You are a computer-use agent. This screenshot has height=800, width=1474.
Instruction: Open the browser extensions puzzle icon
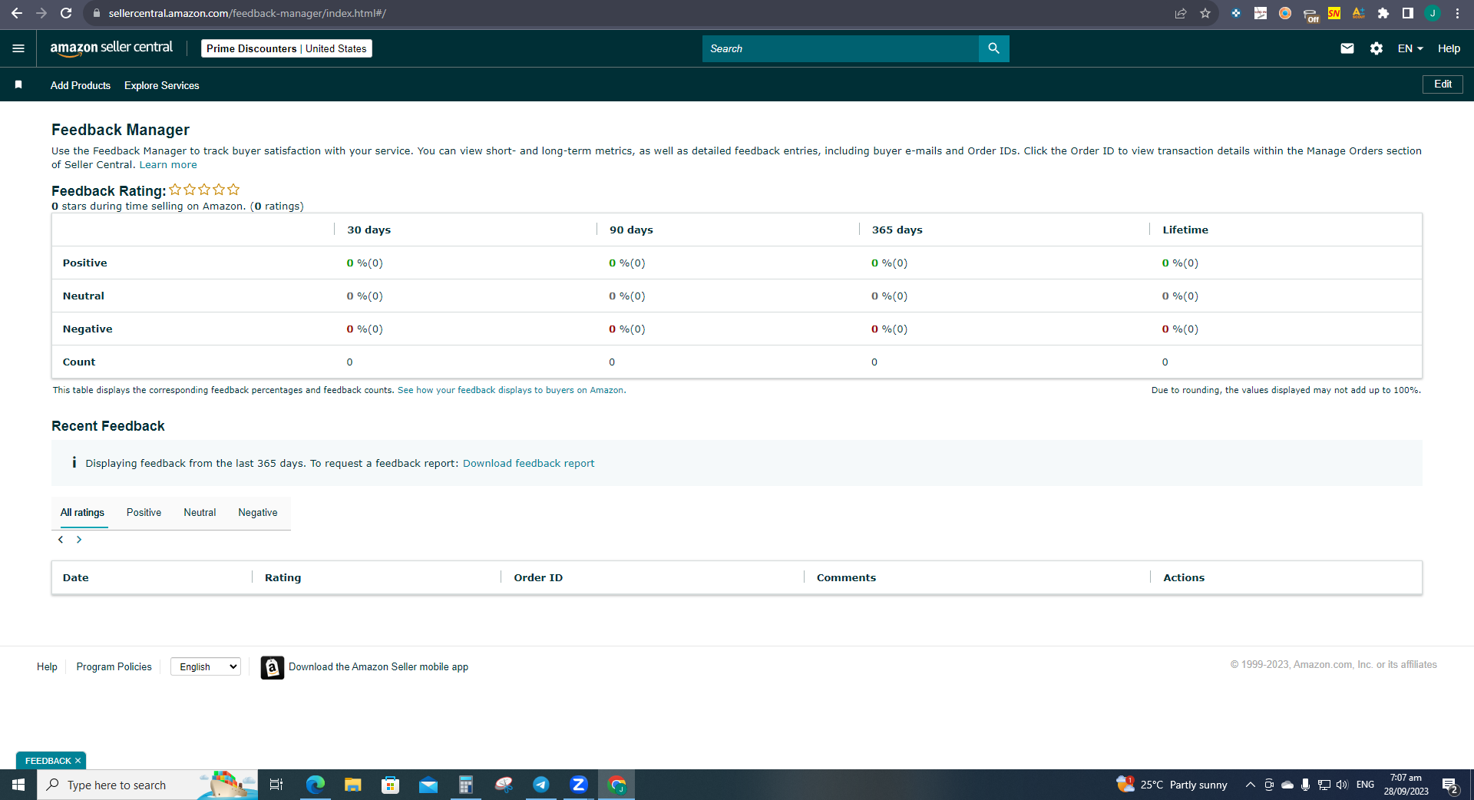(x=1383, y=13)
